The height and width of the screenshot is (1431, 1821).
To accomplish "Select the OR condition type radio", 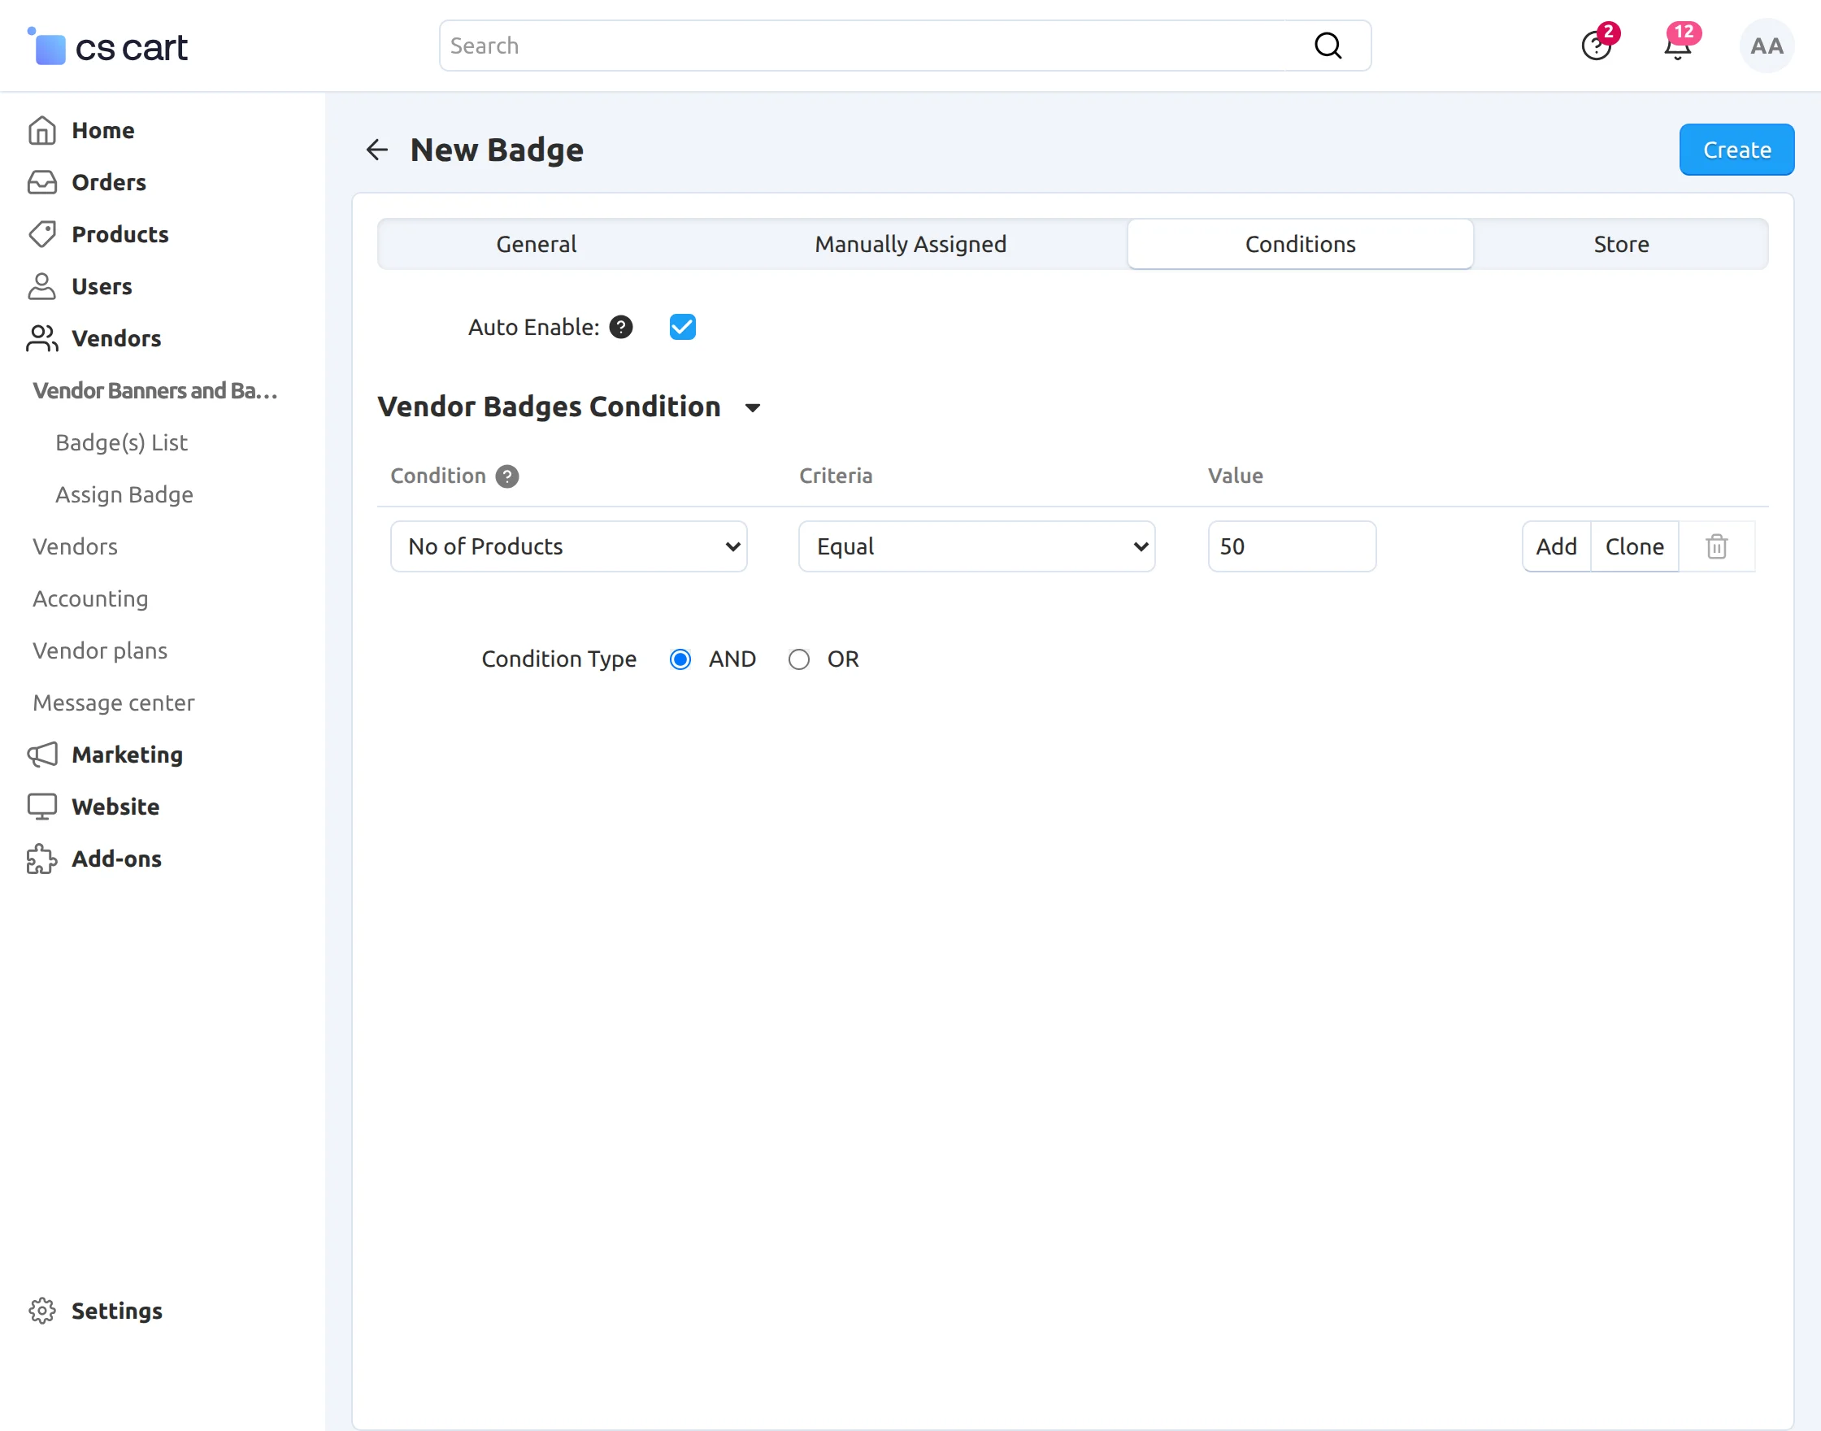I will [x=799, y=659].
